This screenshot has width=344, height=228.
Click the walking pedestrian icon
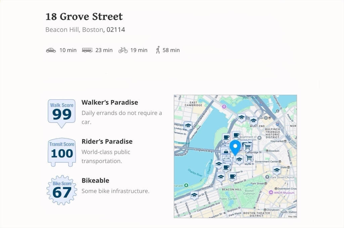[x=158, y=50]
